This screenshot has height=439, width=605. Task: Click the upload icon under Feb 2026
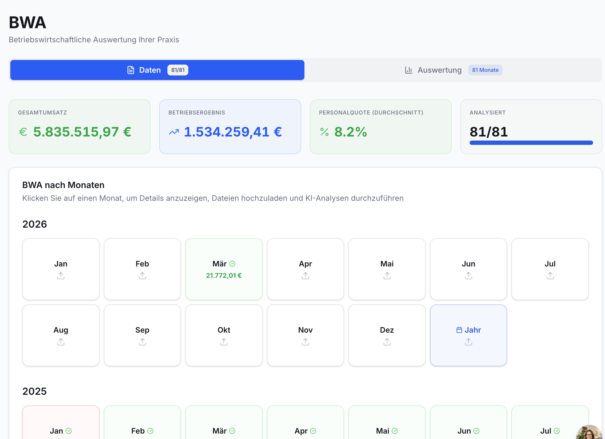(142, 276)
